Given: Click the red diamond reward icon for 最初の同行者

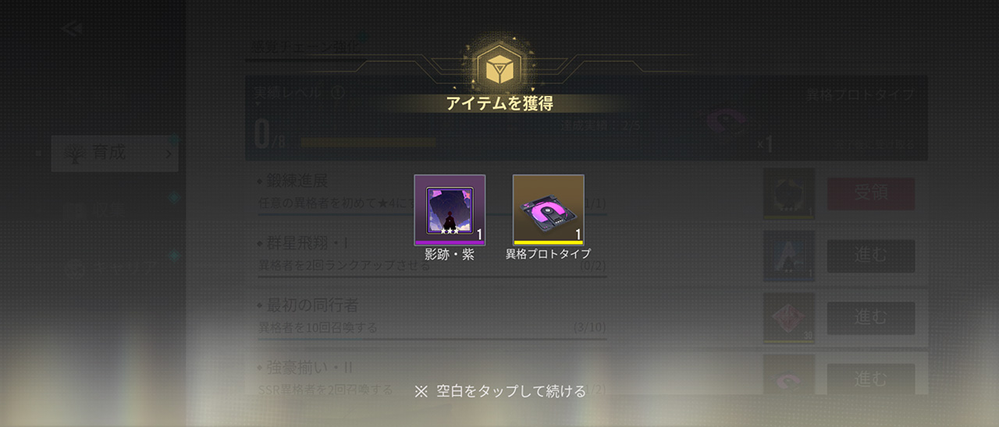Looking at the screenshot, I should (x=788, y=318).
